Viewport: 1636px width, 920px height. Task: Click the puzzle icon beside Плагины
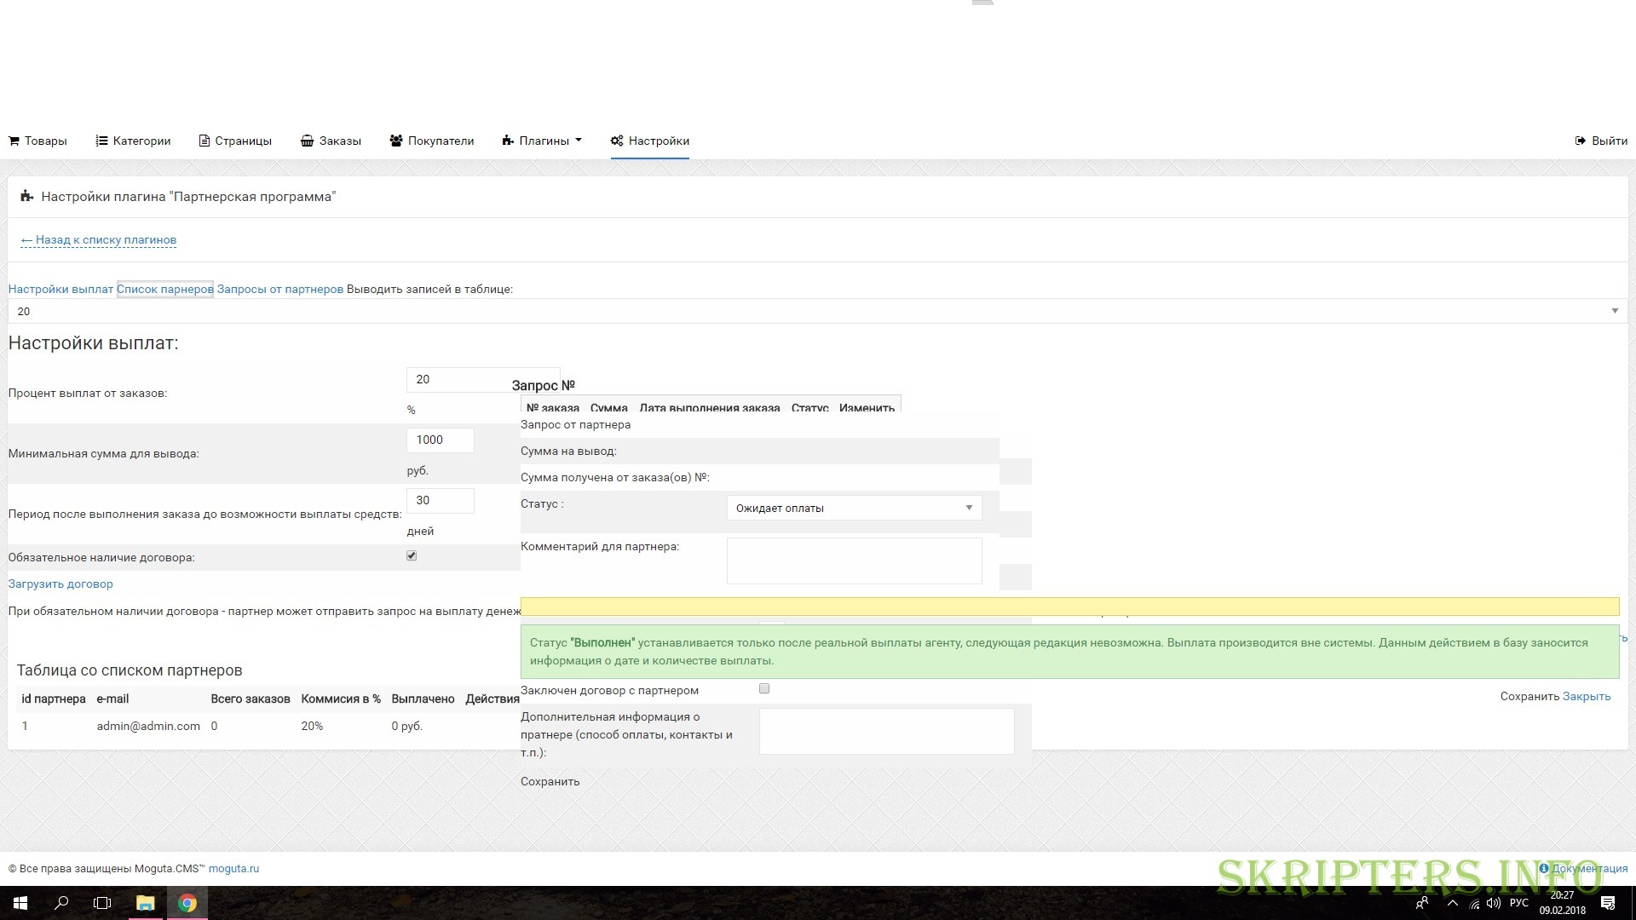tap(508, 141)
